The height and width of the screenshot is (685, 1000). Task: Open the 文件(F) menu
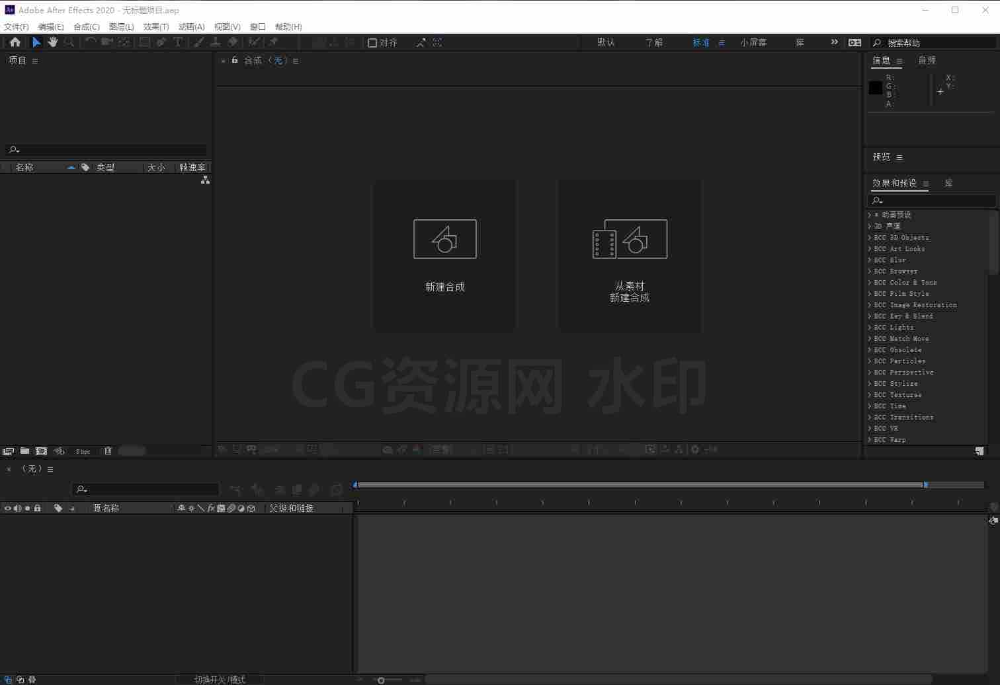(17, 26)
